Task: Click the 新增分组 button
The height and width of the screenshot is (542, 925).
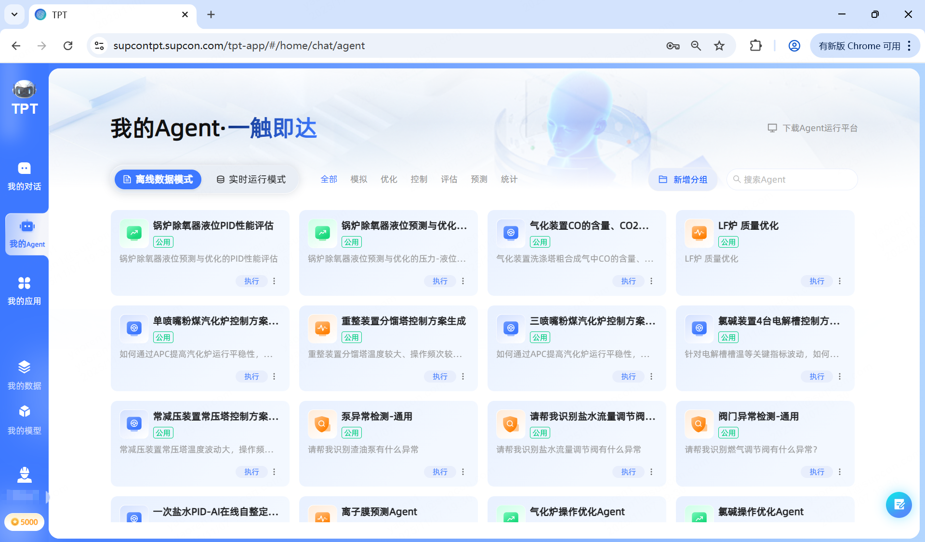Action: [683, 179]
